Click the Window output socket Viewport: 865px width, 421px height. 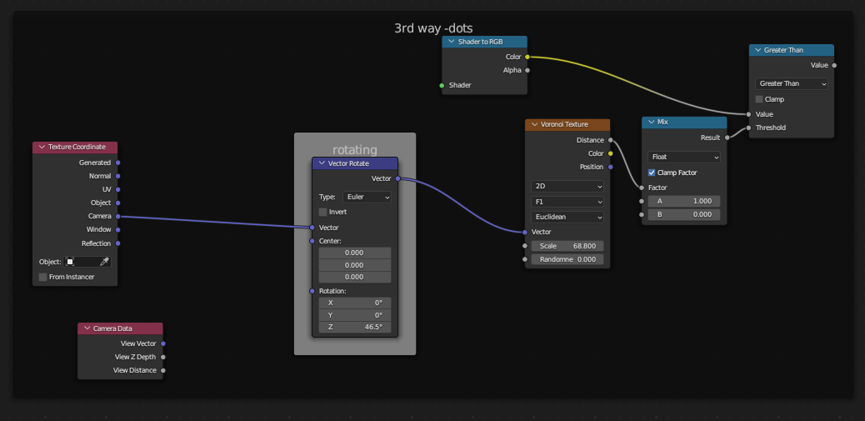click(118, 229)
